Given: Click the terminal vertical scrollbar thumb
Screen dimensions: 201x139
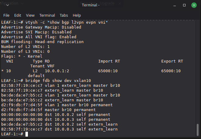Looking at the screenshot, I should click(x=198, y=130).
